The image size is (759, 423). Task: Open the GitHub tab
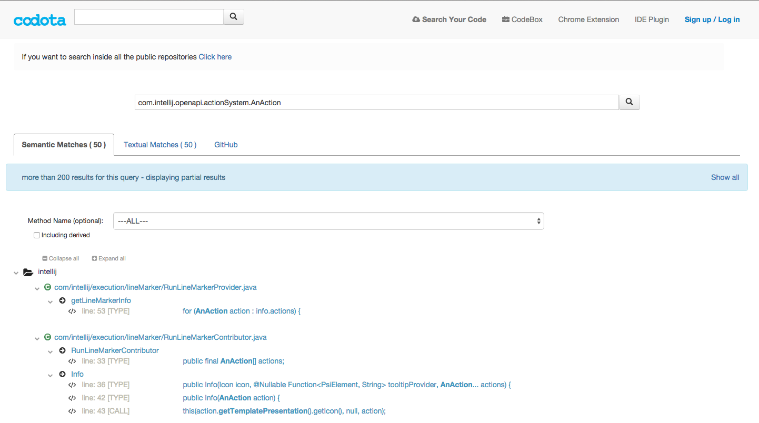(x=226, y=145)
